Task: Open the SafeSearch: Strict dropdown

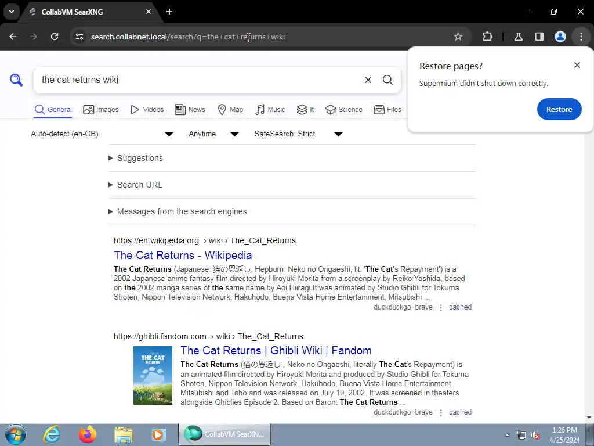Action: click(x=298, y=134)
